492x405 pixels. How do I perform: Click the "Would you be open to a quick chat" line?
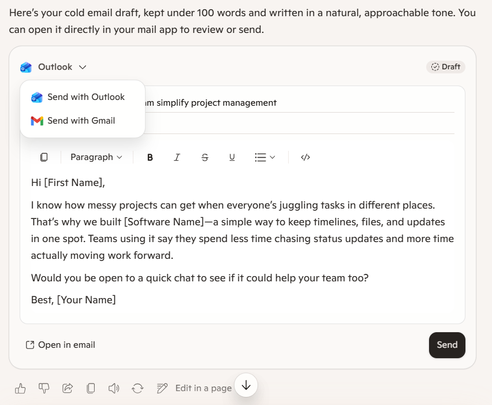click(200, 278)
